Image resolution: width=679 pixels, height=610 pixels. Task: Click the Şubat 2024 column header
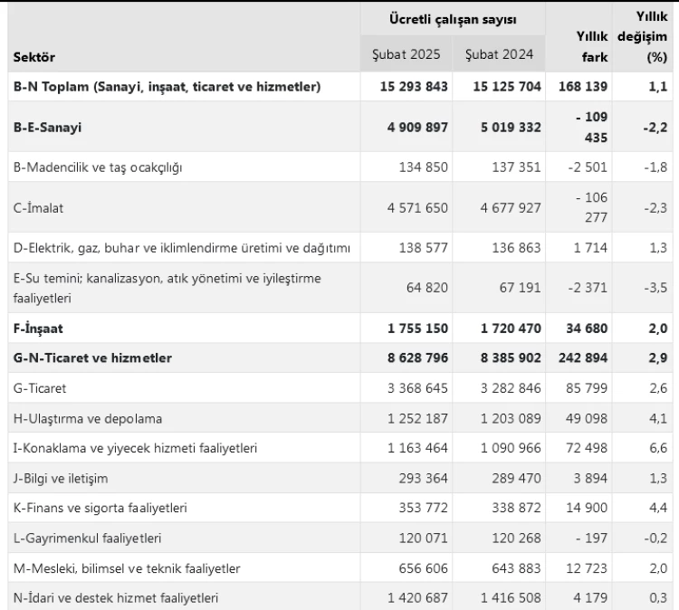point(499,53)
